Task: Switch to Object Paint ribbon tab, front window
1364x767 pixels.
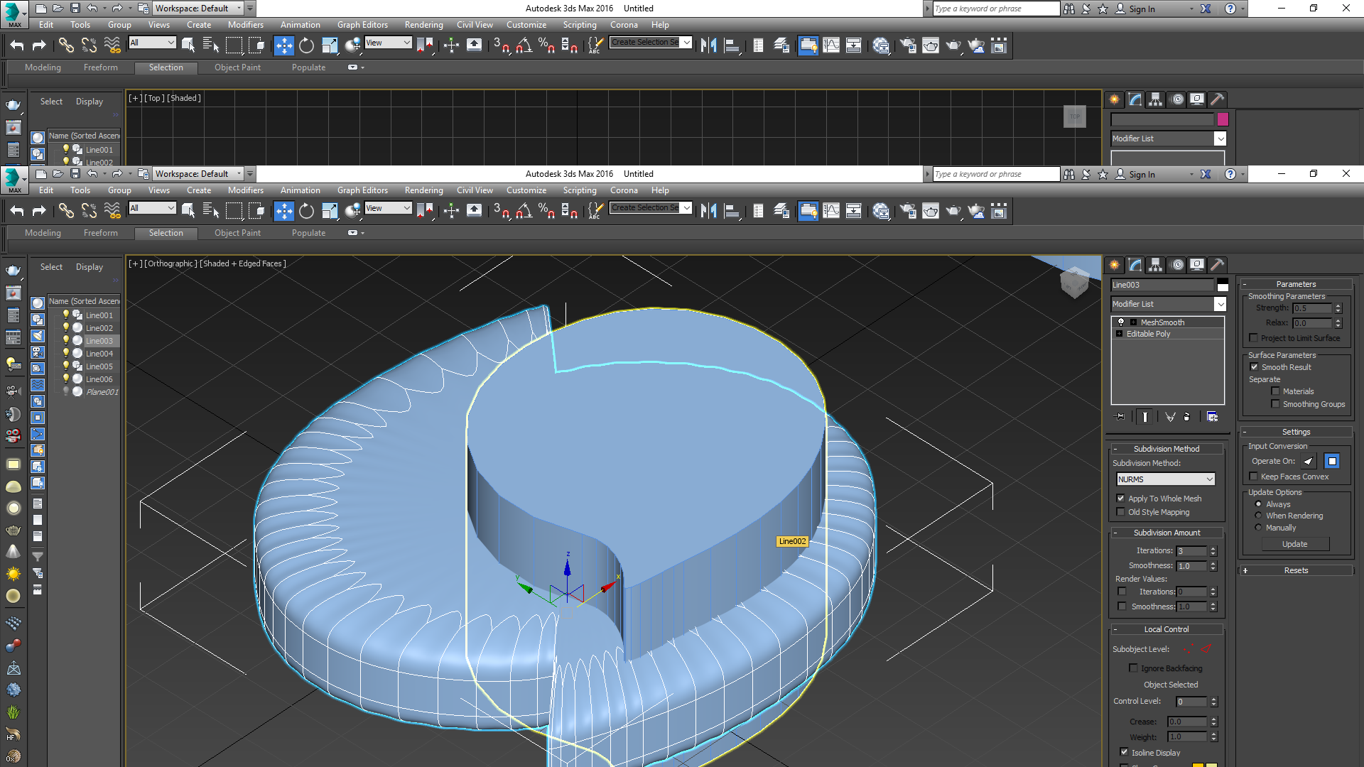Action: coord(237,233)
